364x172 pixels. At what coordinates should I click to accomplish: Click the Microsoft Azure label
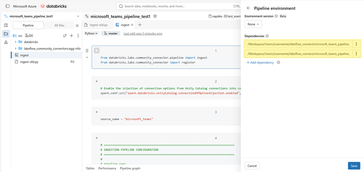pyautogui.click(x=25, y=6)
